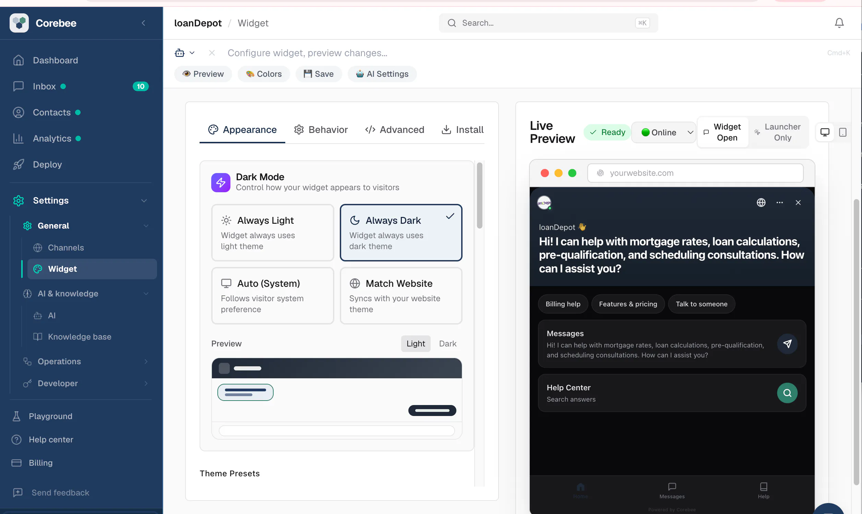Clear the command bar with the X icon
This screenshot has width=862, height=514.
pos(212,53)
